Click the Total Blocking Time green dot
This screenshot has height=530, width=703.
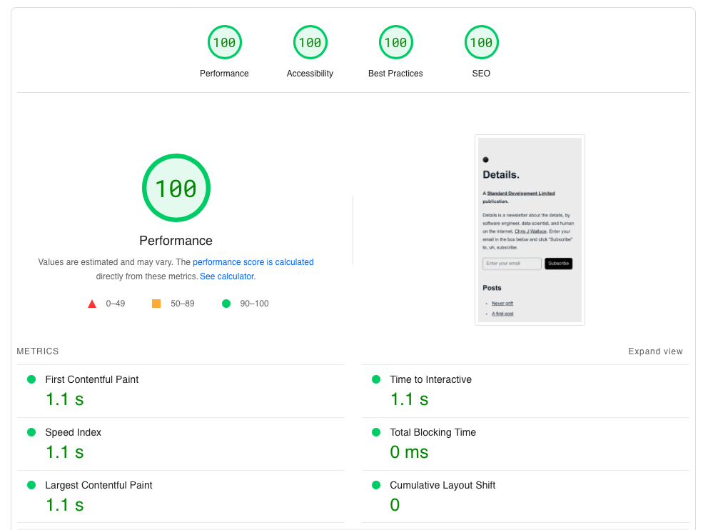[376, 432]
